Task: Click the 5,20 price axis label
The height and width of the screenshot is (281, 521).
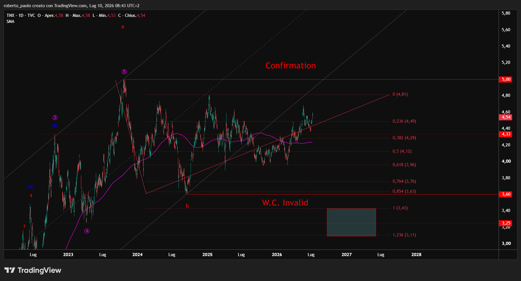Action: coord(506,62)
